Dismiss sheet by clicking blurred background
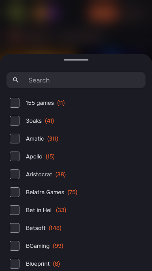 tap(76, 26)
